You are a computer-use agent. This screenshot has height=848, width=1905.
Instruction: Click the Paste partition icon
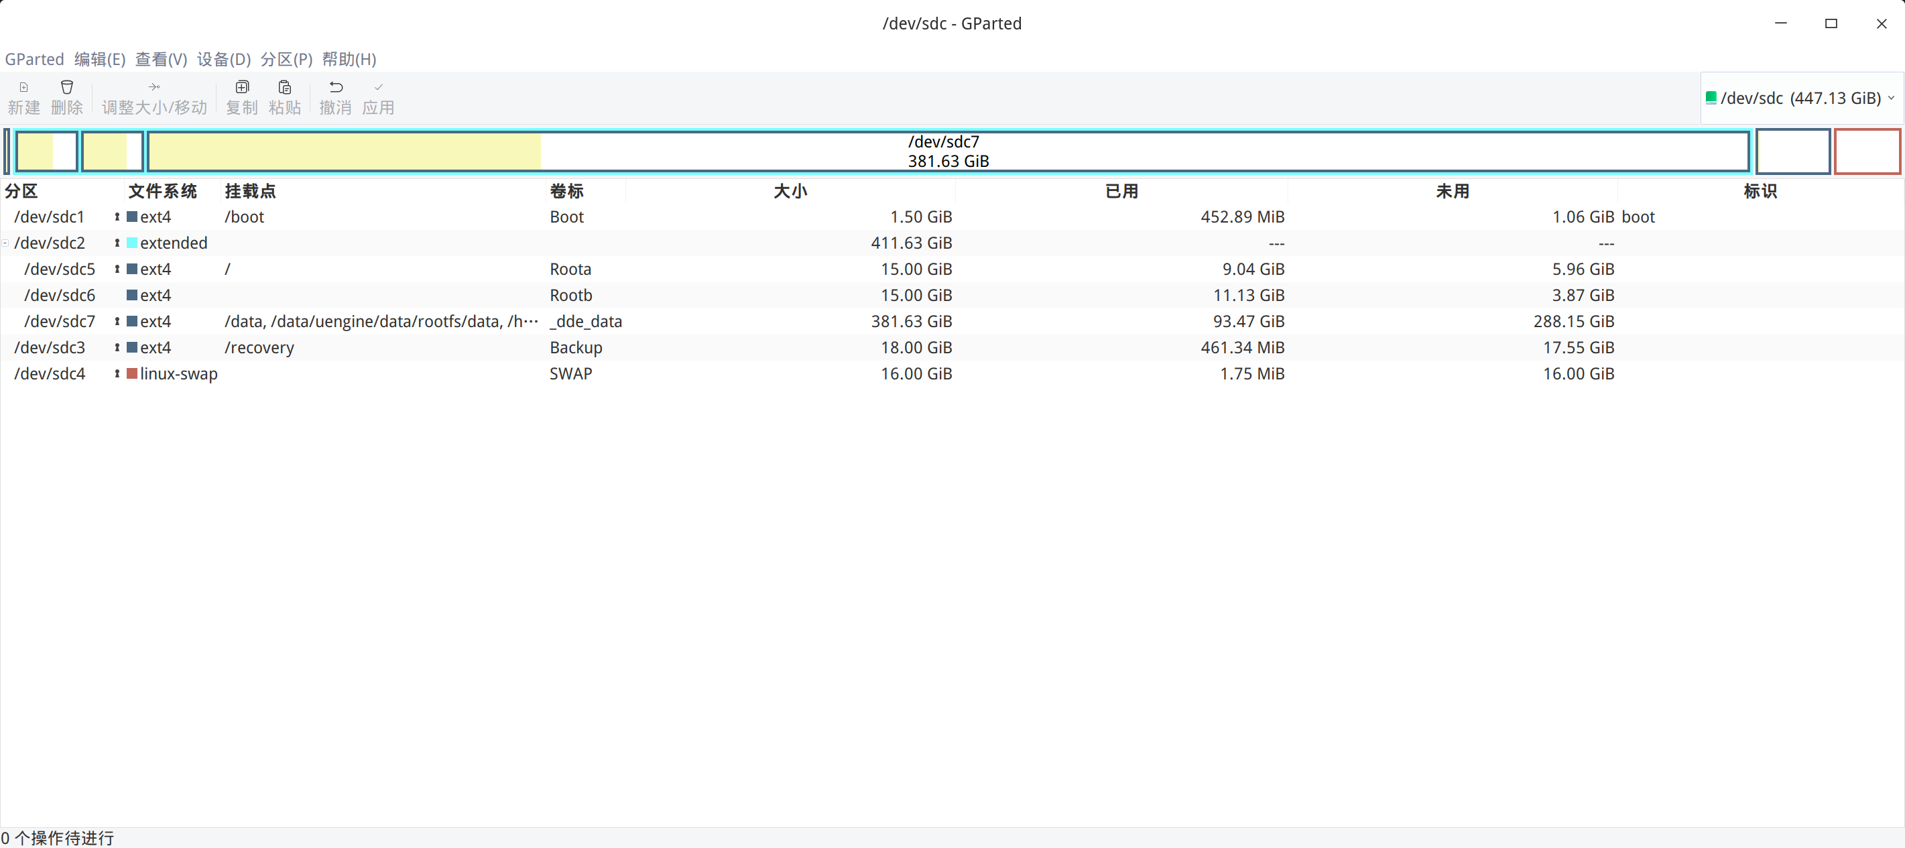pos(285,87)
